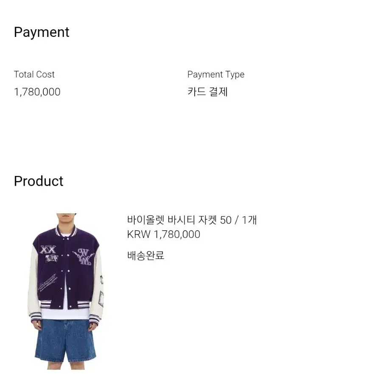Screen dimensions: 374x374
Task: Click the XX patch on the jacket
Action: pos(48,249)
